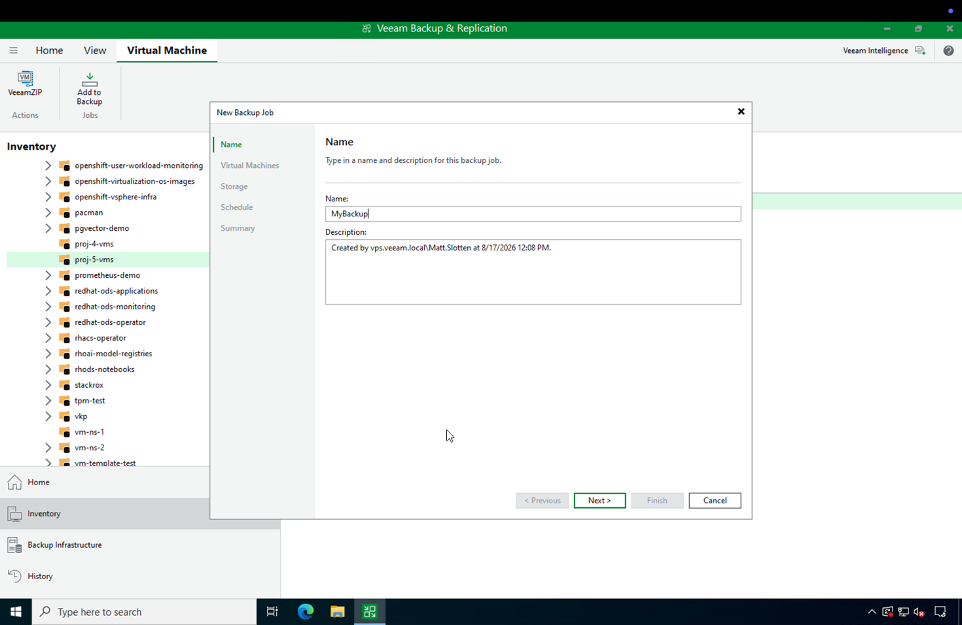Image resolution: width=962 pixels, height=625 pixels.
Task: Click the Windows taskbar search box
Action: click(x=144, y=612)
